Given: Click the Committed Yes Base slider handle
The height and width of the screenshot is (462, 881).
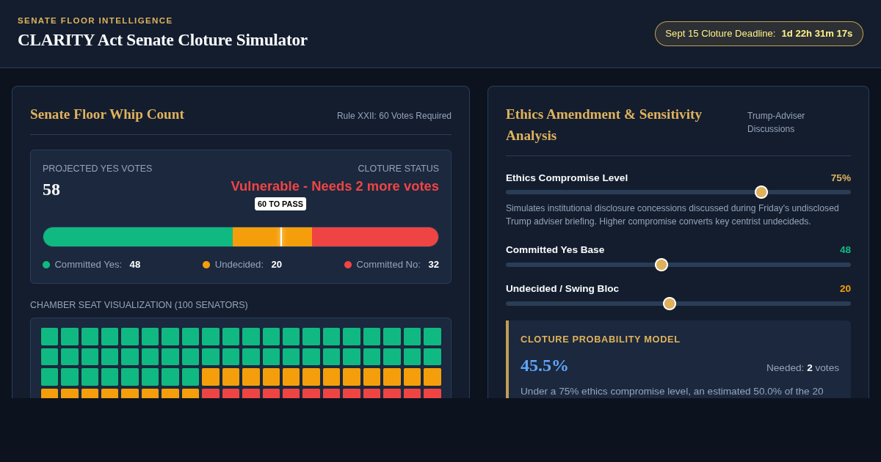Looking at the screenshot, I should (661, 265).
